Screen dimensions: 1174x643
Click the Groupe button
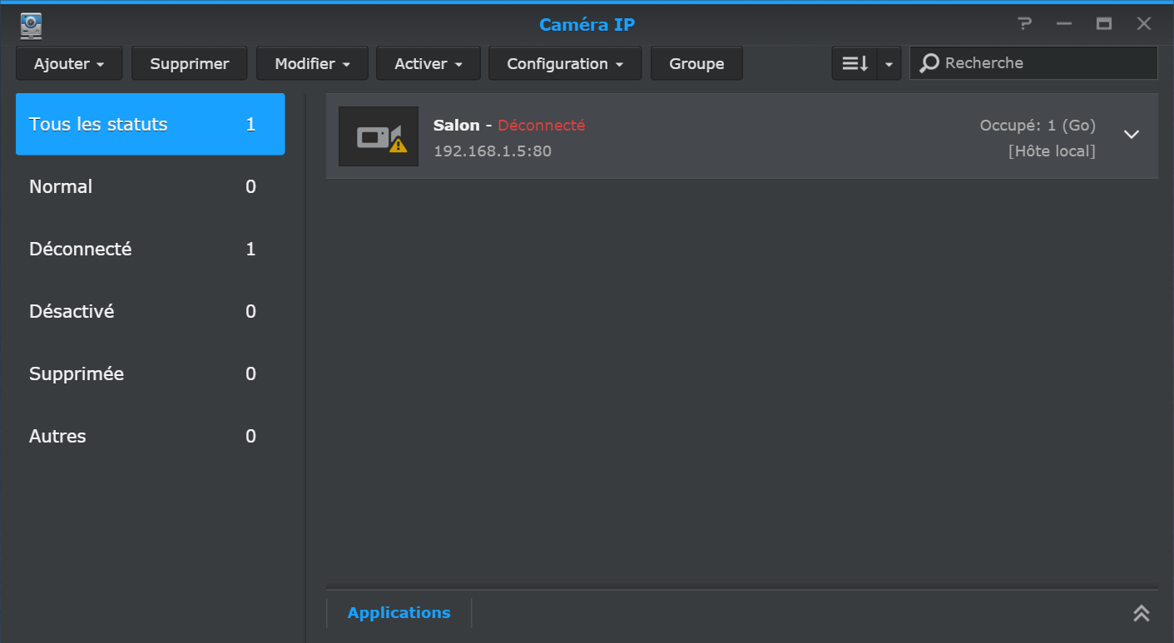(696, 63)
